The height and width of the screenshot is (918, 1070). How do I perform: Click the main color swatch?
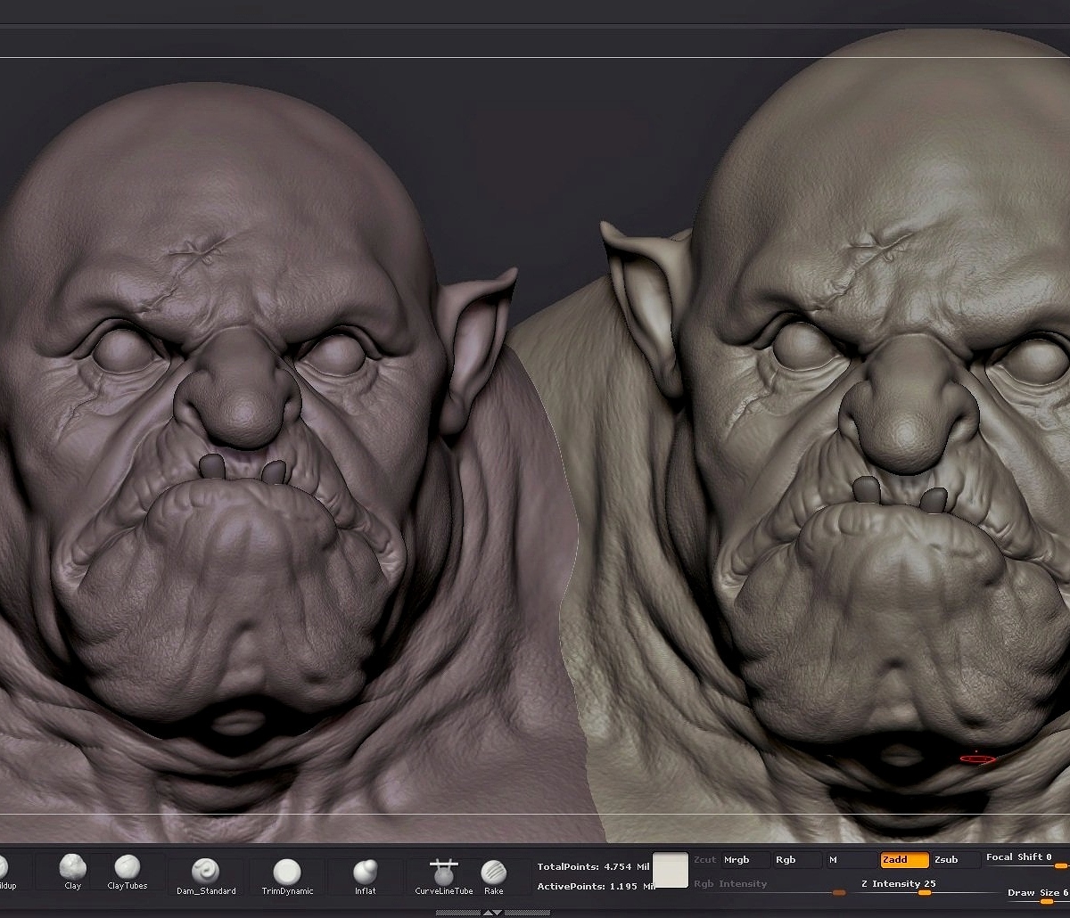click(671, 870)
